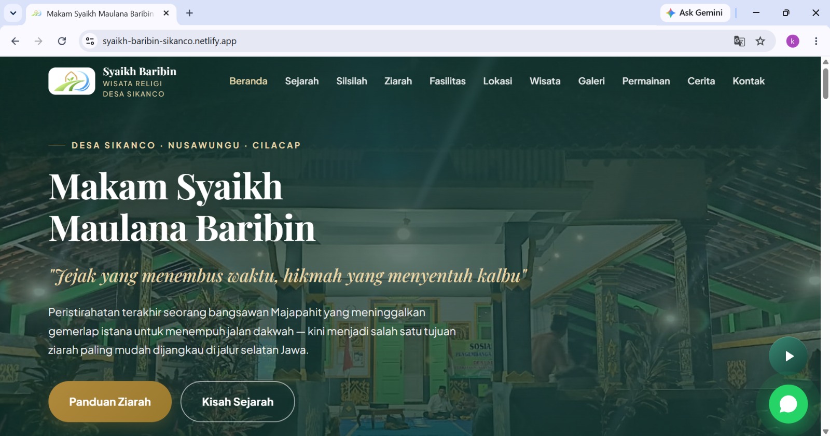This screenshot has width=830, height=436.
Task: Play the video with the floating play button
Action: (x=788, y=356)
